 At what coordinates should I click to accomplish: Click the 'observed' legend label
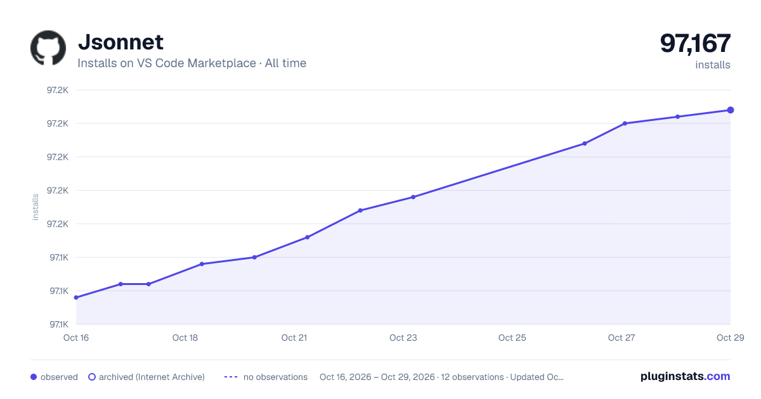[59, 377]
